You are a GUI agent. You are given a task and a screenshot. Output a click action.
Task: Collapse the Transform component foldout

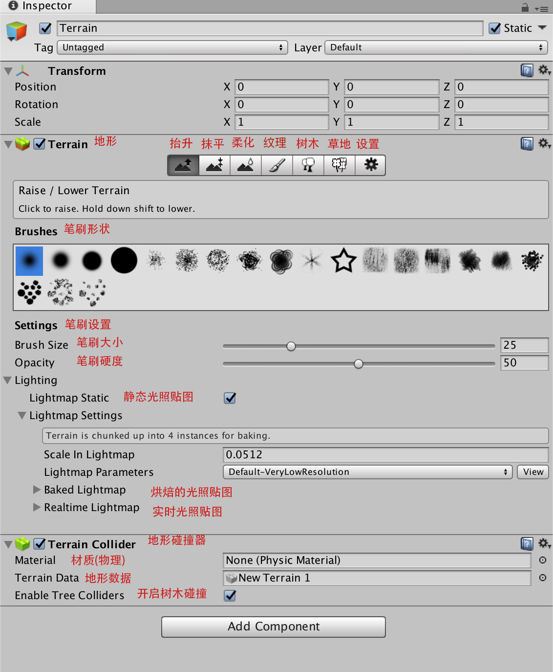pyautogui.click(x=8, y=71)
